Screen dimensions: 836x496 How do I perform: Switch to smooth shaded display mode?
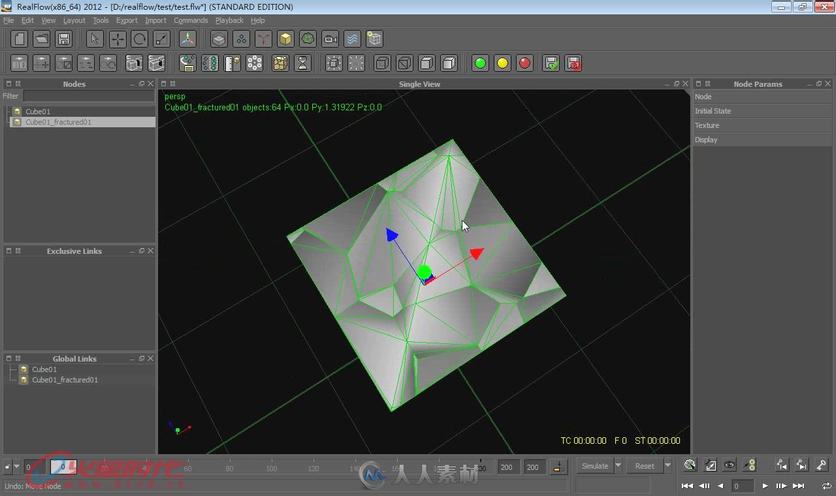tap(449, 63)
